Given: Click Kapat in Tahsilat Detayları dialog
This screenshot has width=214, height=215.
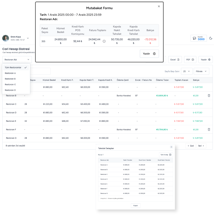Looking at the screenshot, I should 135,206.
